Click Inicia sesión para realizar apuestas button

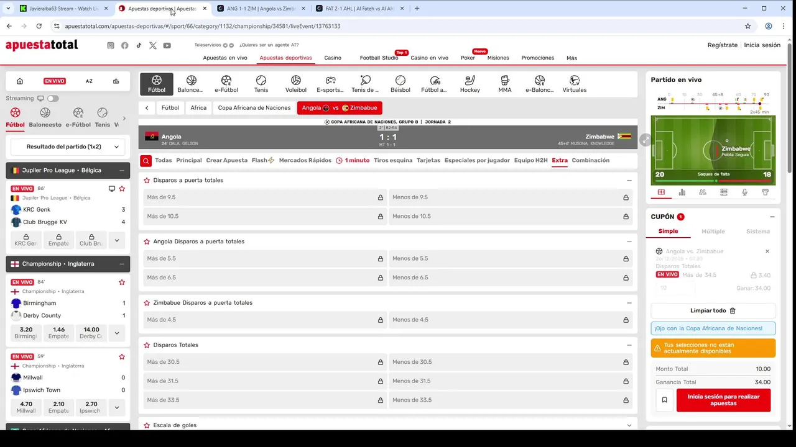click(723, 400)
